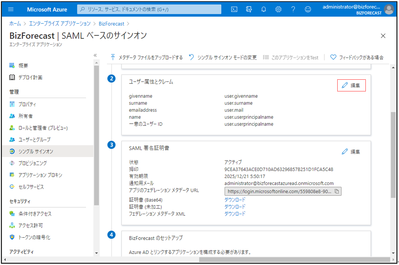Open the help question mark icon
The width and height of the screenshot is (399, 265).
tap(293, 9)
